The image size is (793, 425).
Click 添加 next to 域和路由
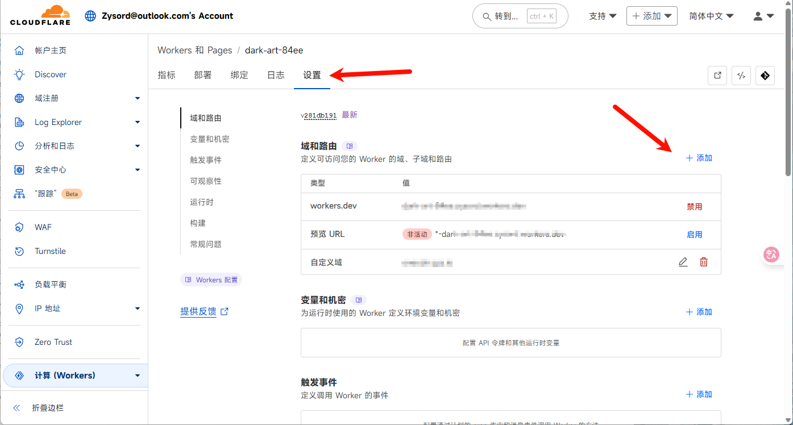click(x=699, y=158)
